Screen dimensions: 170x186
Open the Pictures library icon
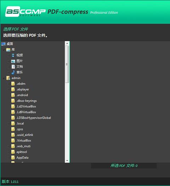click(x=13, y=61)
